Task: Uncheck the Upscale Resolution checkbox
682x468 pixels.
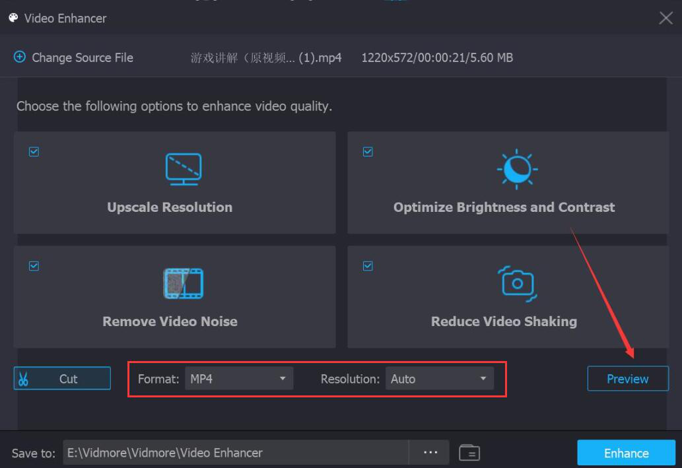Action: pyautogui.click(x=34, y=151)
